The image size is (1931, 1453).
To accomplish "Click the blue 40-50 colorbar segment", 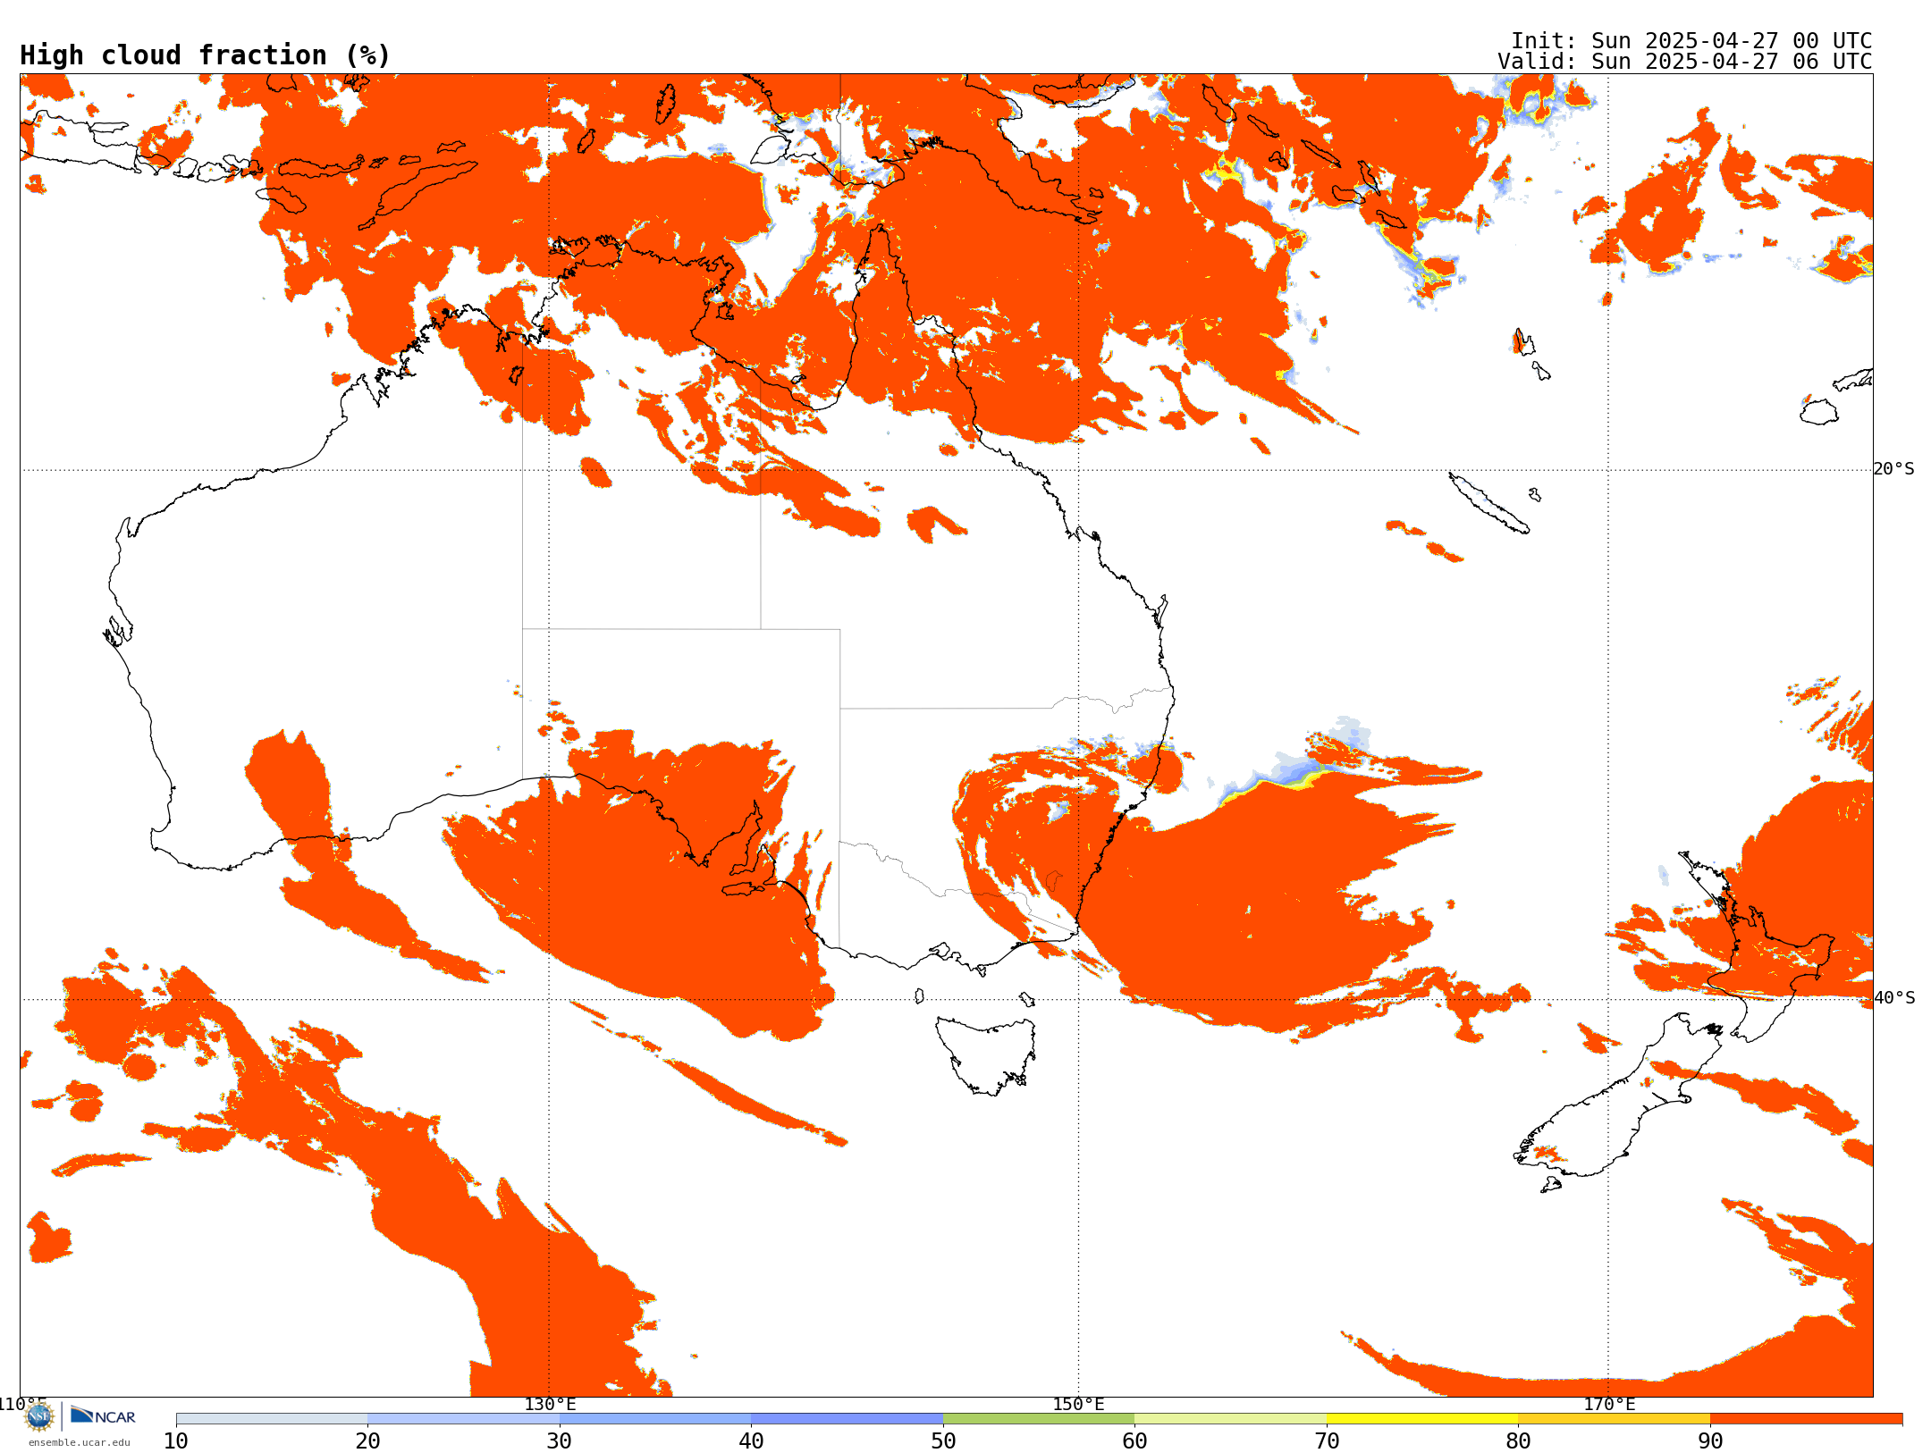I will (847, 1419).
